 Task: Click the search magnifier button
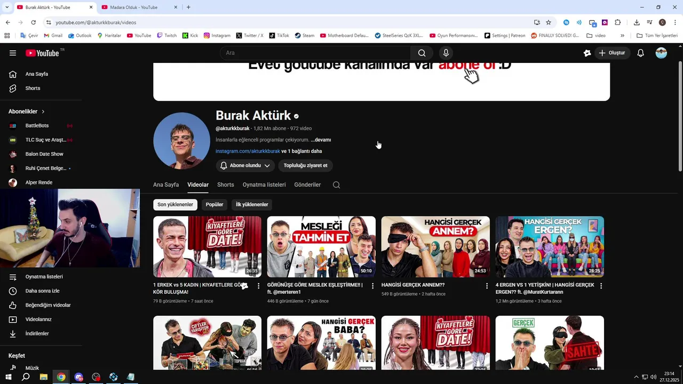422,53
